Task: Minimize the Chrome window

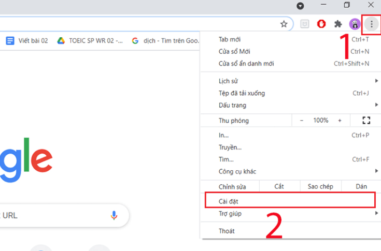Action: 323,5
